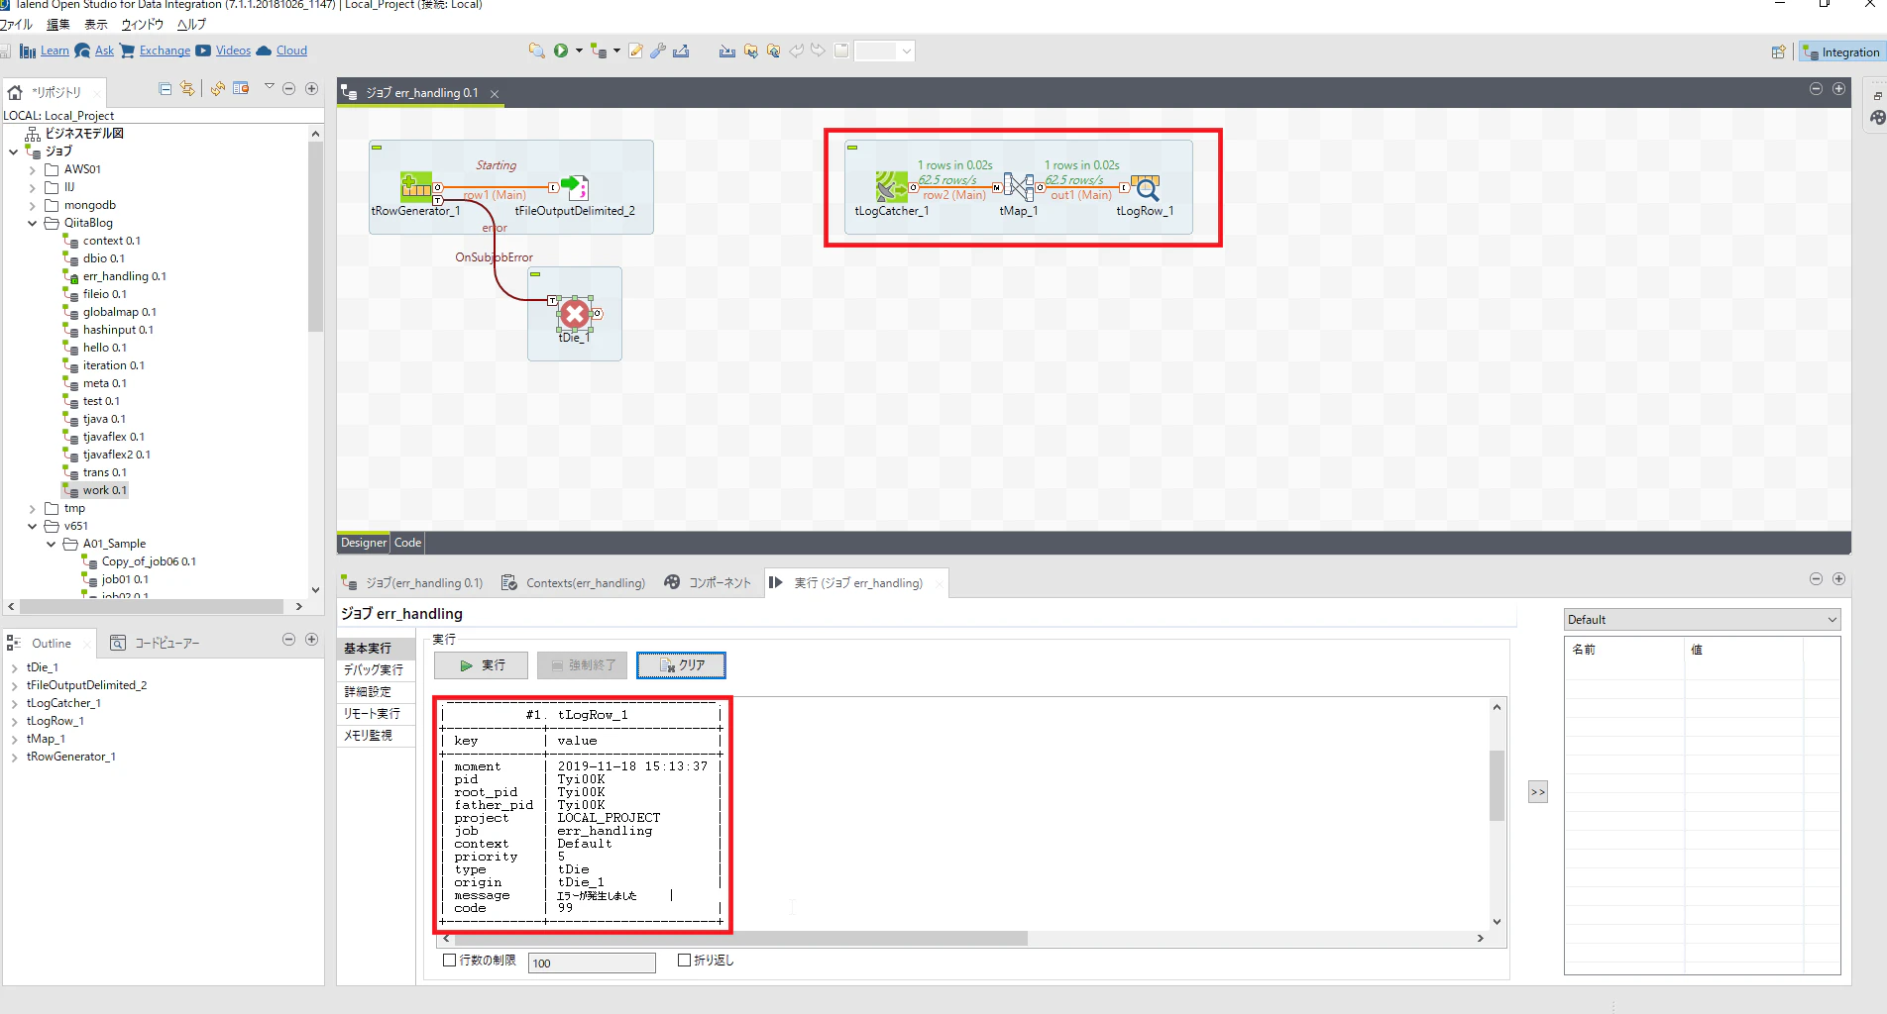The image size is (1887, 1014).
Task: Open the Videos link
Action: click(233, 51)
